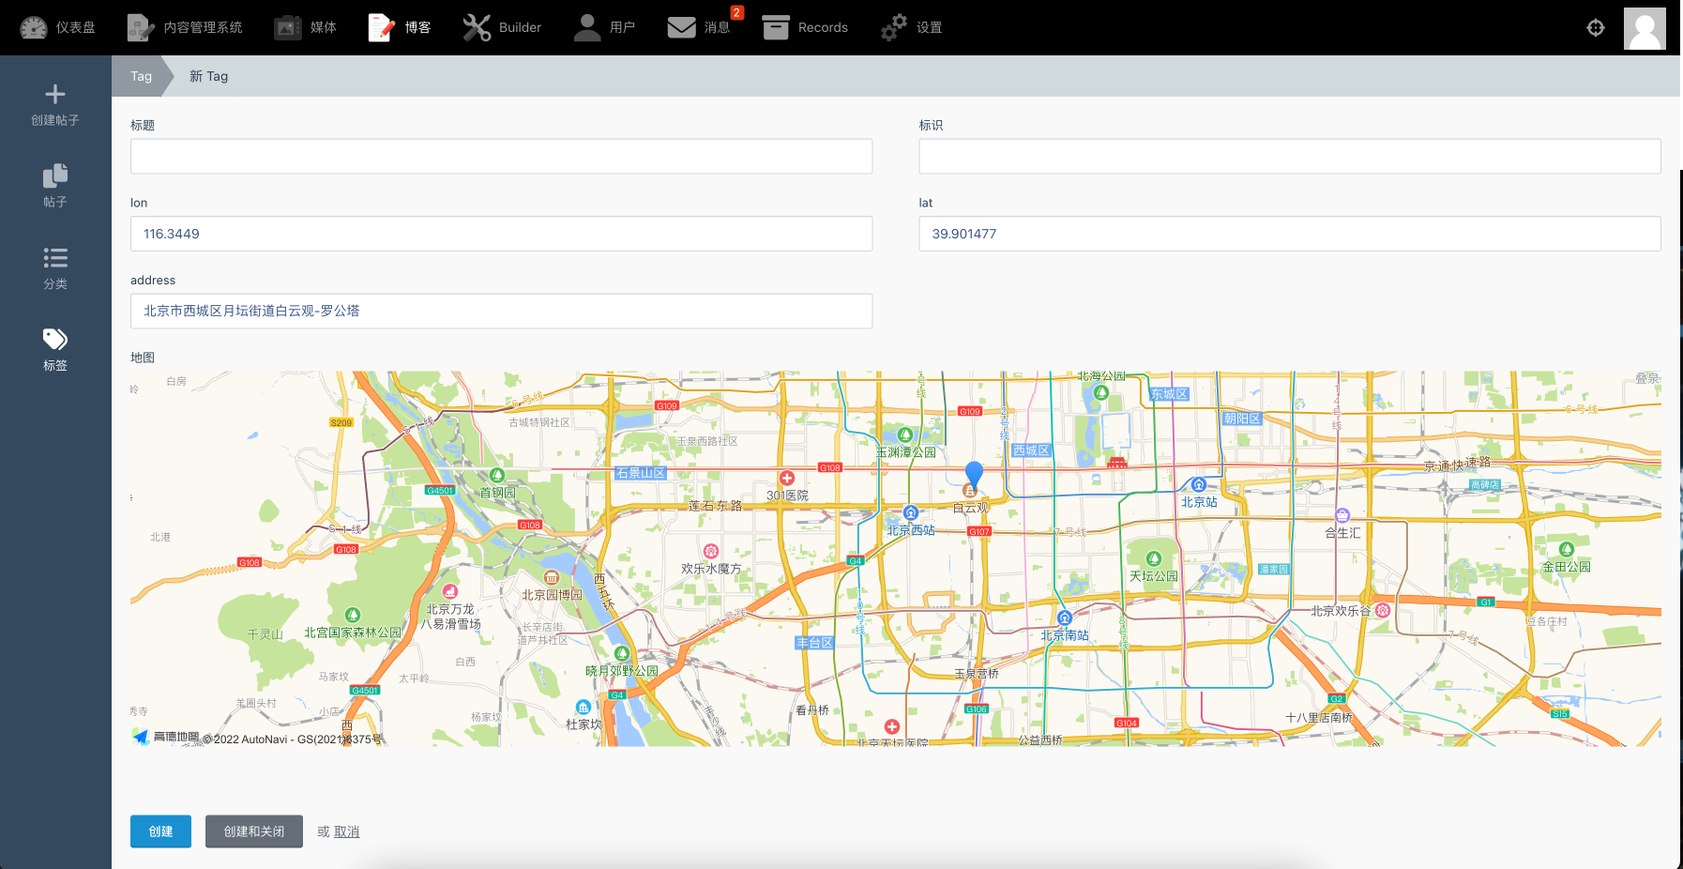Focus the 标题 title input field

[x=501, y=156]
